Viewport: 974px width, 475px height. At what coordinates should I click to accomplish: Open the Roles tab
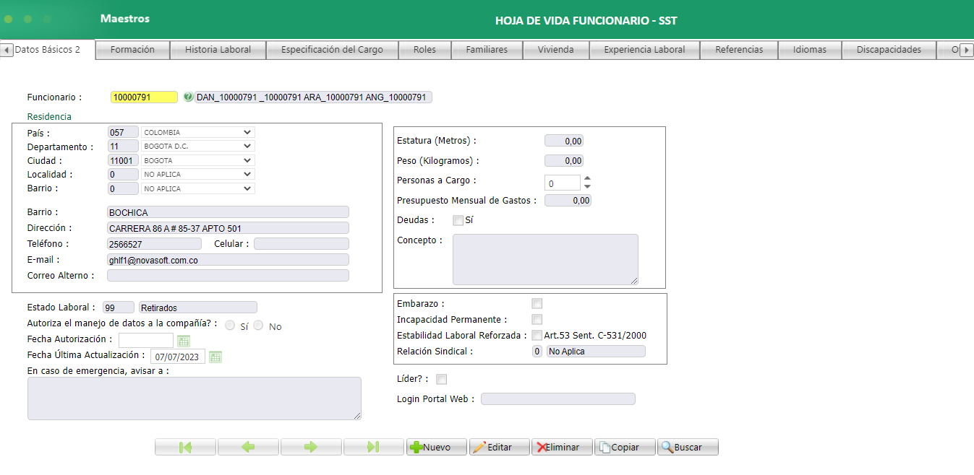424,50
